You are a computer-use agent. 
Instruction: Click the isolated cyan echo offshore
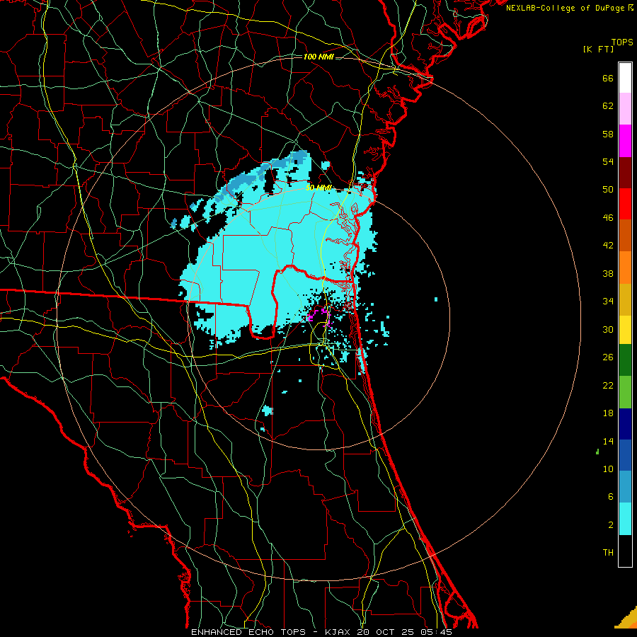(436, 299)
